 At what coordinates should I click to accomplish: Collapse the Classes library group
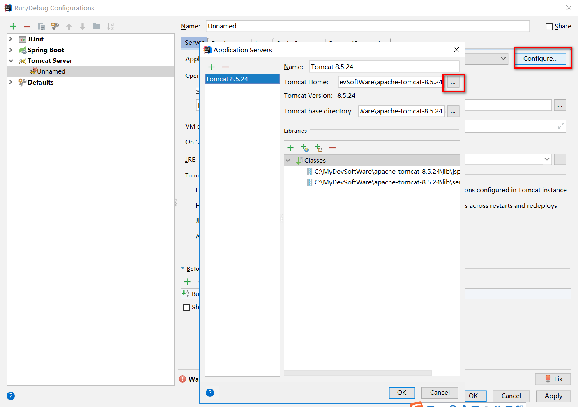click(288, 161)
